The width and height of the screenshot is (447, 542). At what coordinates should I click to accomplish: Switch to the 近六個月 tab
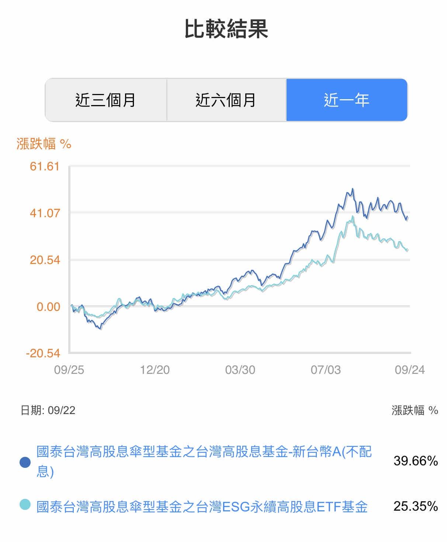[226, 100]
